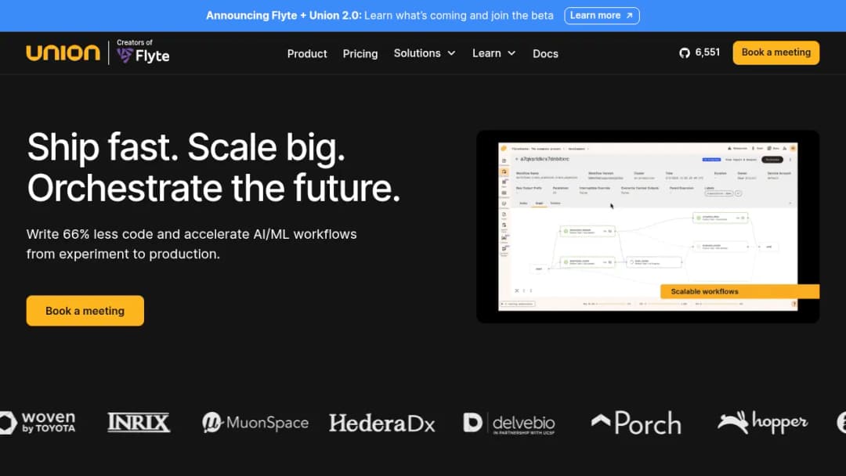The width and height of the screenshot is (846, 476).
Task: Click the header Book a meeting button
Action: 775,52
